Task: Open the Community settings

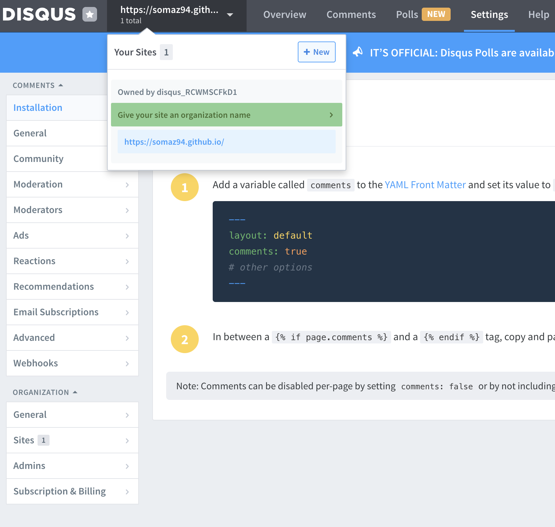Action: (57, 159)
